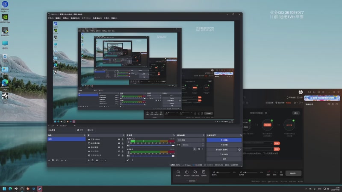Screen dimensions: 342x192
Task: Click the start recording button
Action: coord(224,145)
